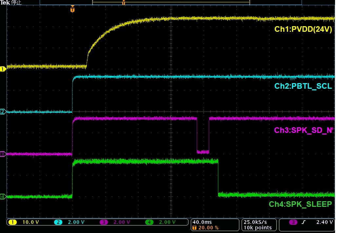Click the record view overview bar

point(171,3)
